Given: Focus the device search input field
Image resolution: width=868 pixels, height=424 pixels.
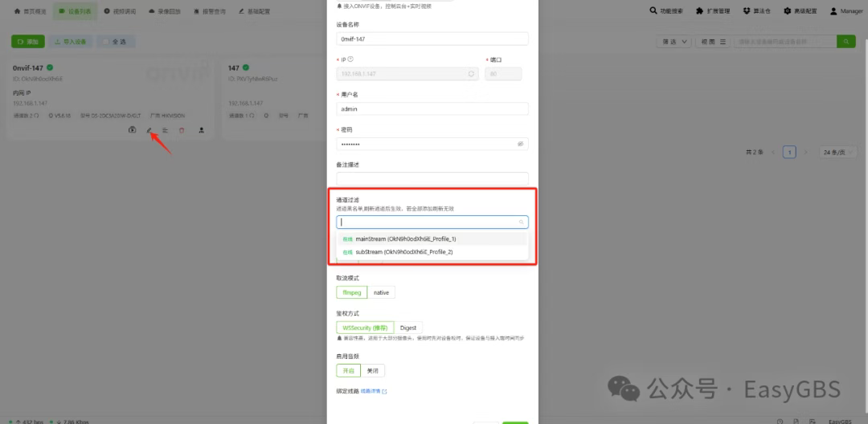Looking at the screenshot, I should (785, 42).
